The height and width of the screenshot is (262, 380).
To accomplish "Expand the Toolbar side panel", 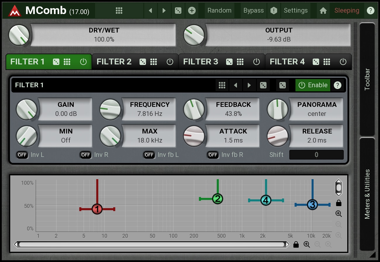I will click(367, 79).
